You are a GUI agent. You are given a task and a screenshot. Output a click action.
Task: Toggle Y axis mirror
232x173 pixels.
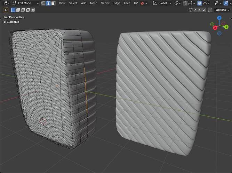tap(200, 10)
